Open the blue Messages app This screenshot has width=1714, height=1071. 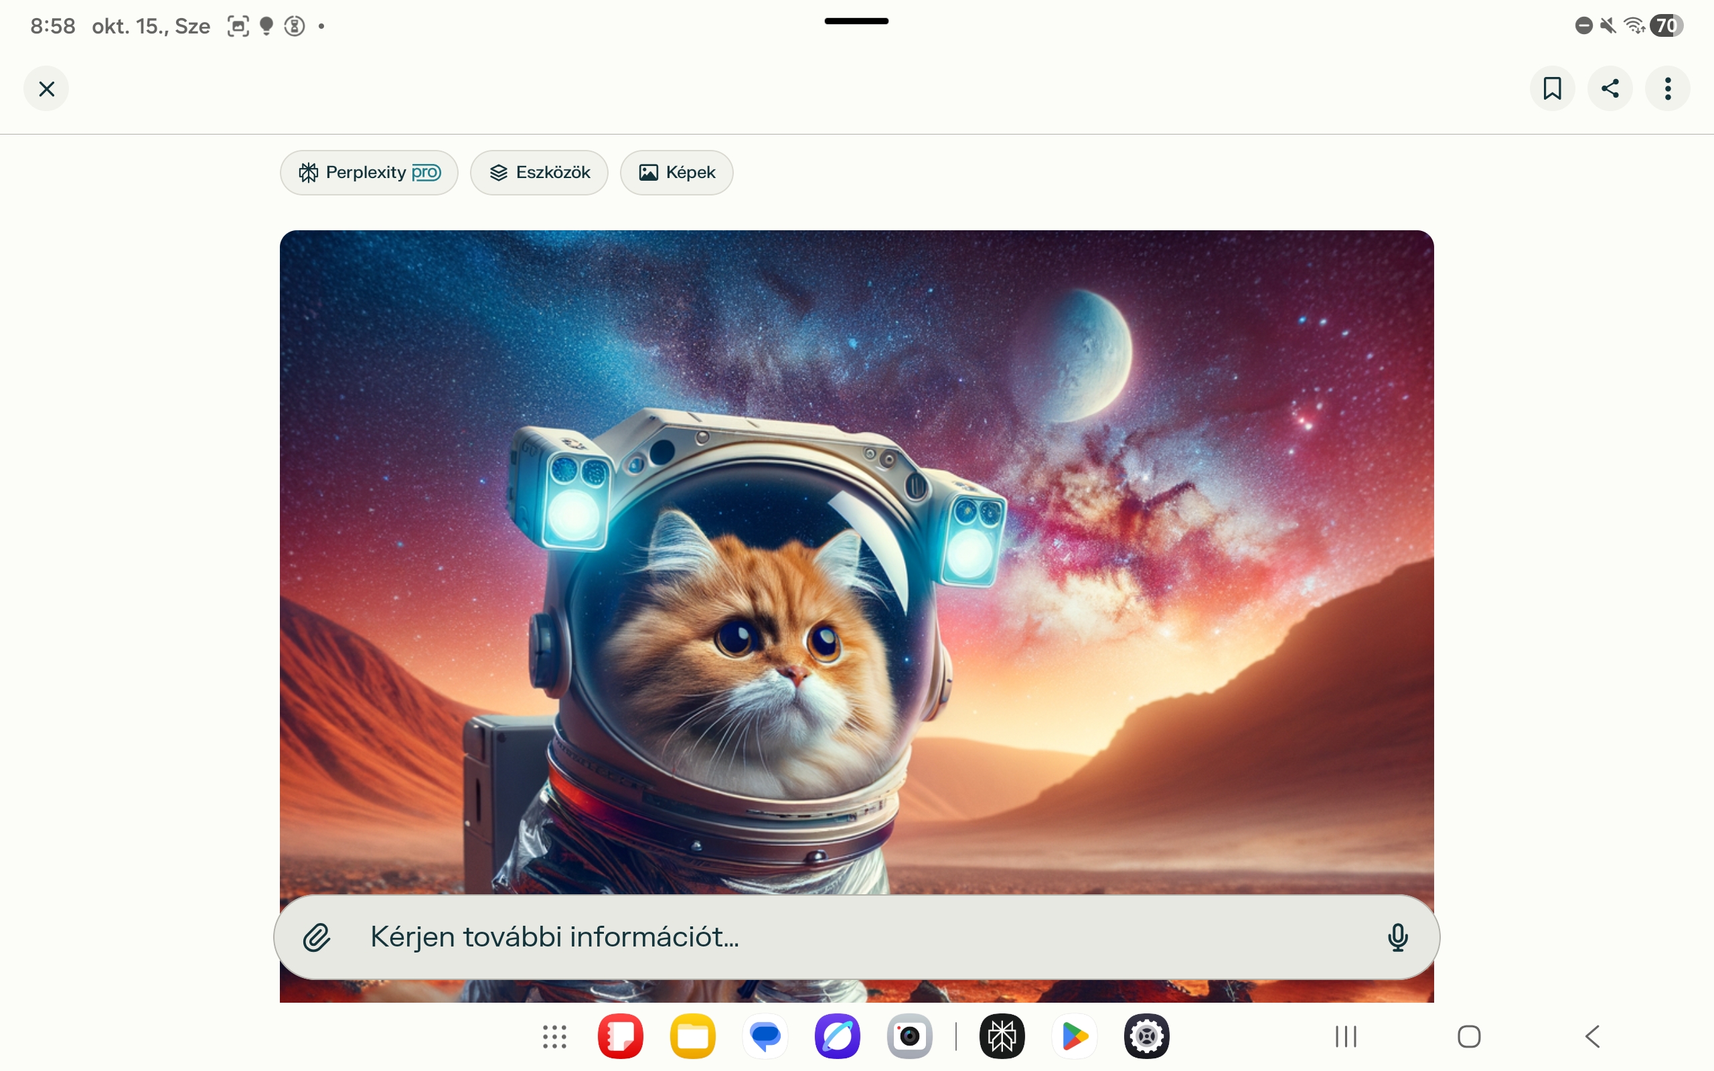point(766,1036)
